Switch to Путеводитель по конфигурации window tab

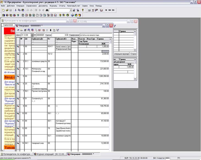(x=17, y=154)
